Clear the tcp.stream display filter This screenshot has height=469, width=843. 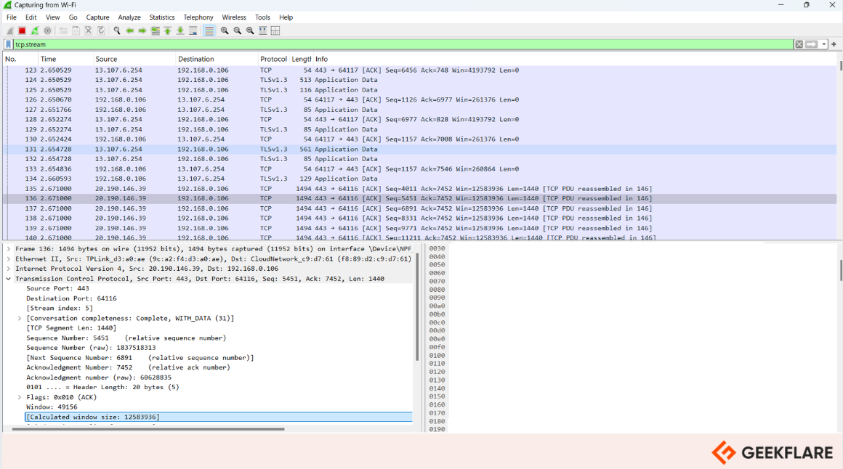799,44
